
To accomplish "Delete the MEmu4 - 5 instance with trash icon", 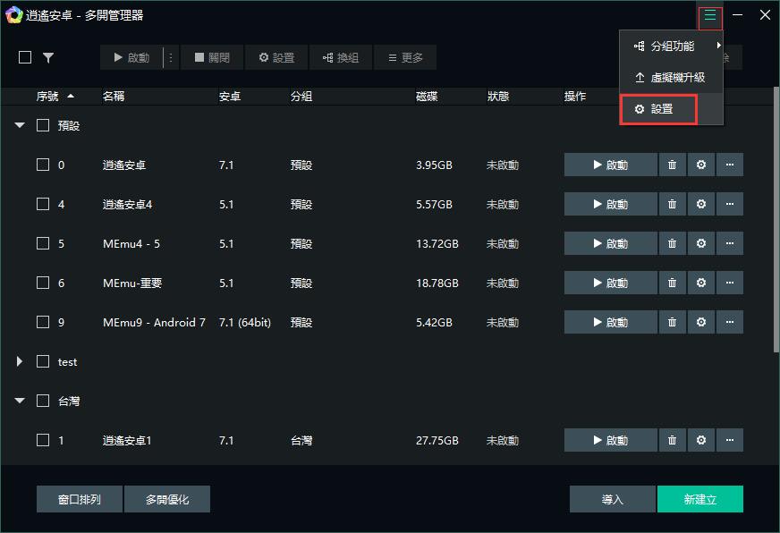I will (x=672, y=243).
